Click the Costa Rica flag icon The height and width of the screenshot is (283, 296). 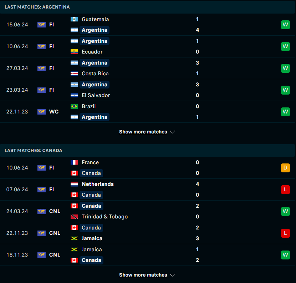pos(74,74)
